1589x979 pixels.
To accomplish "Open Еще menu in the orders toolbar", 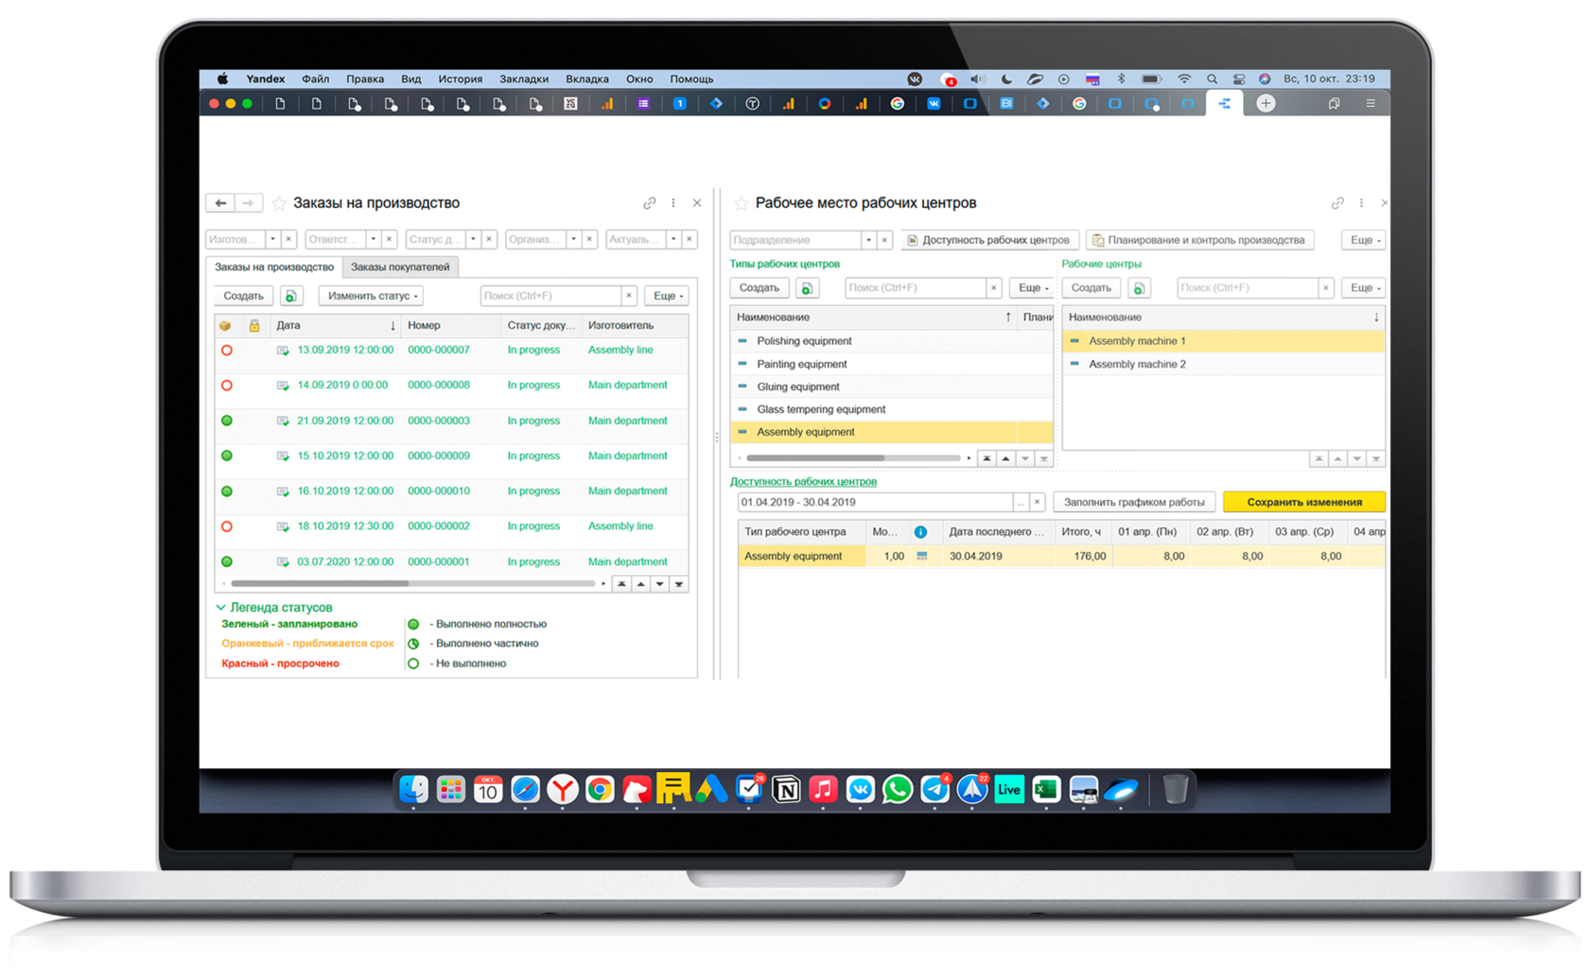I will [668, 296].
